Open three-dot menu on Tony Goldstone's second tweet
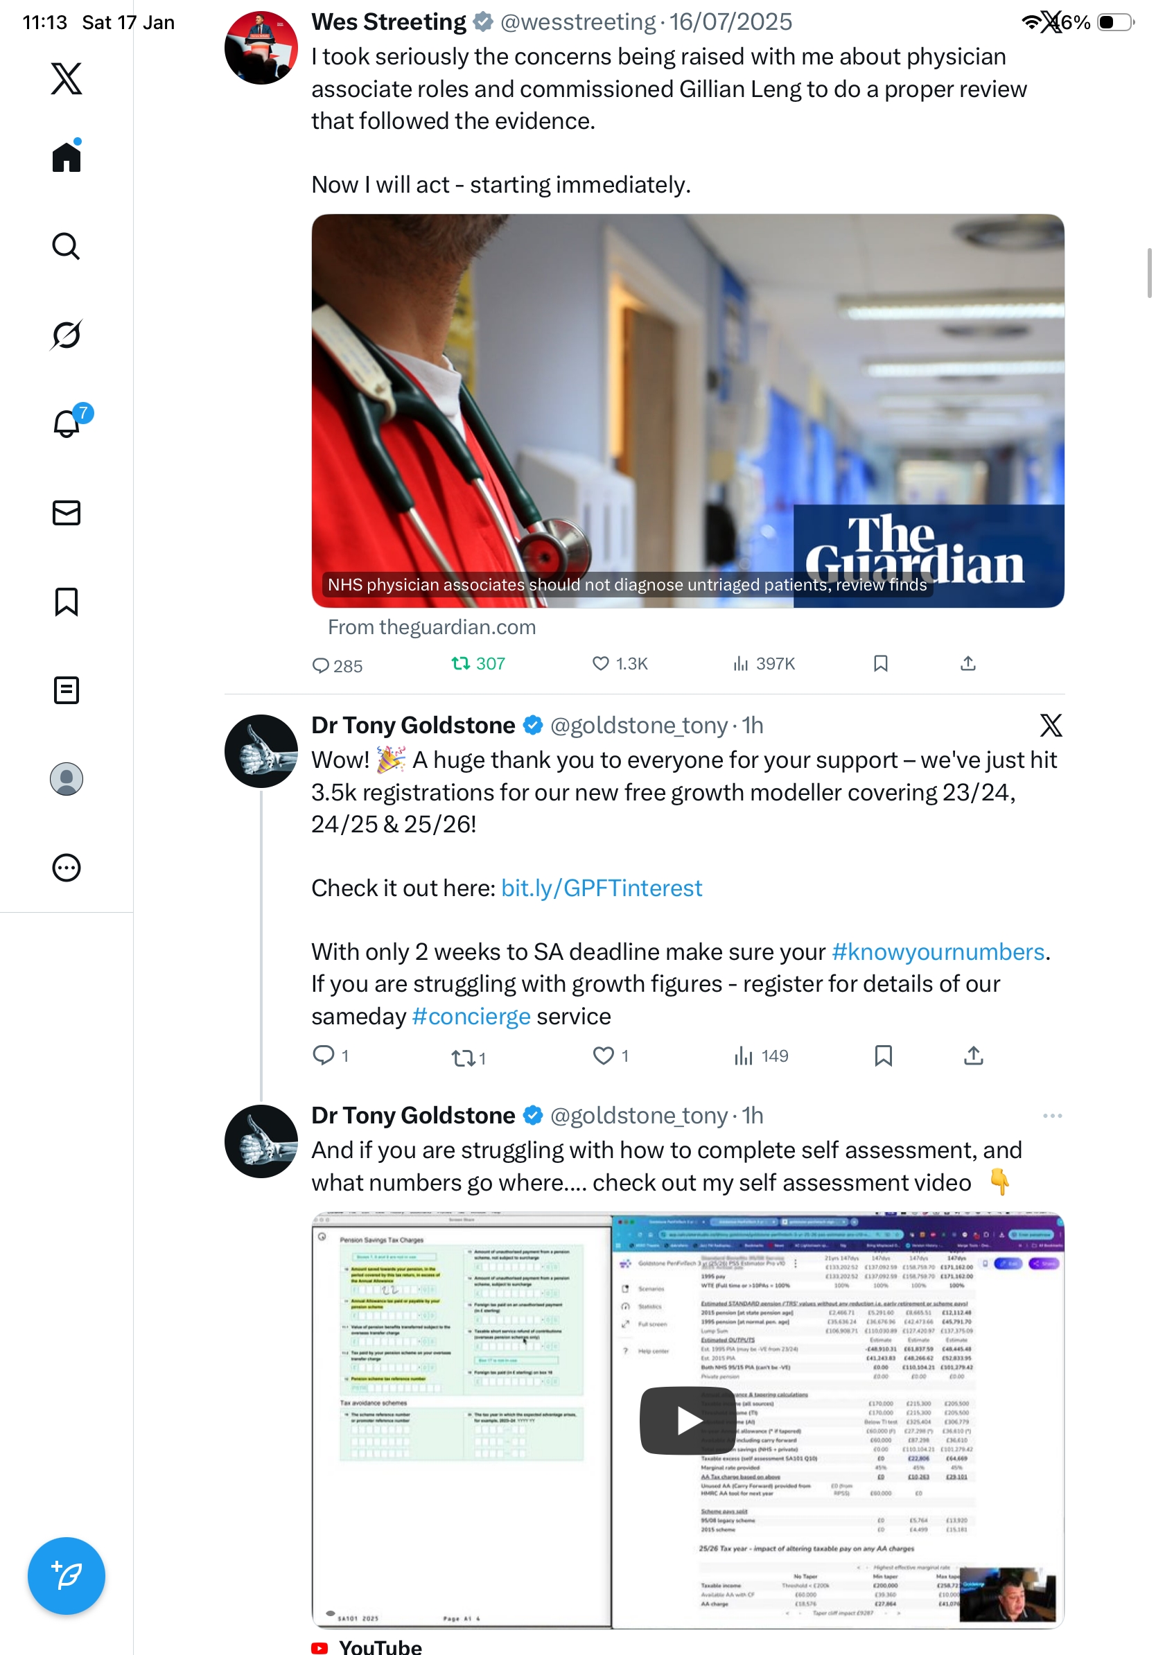 click(x=1051, y=1115)
